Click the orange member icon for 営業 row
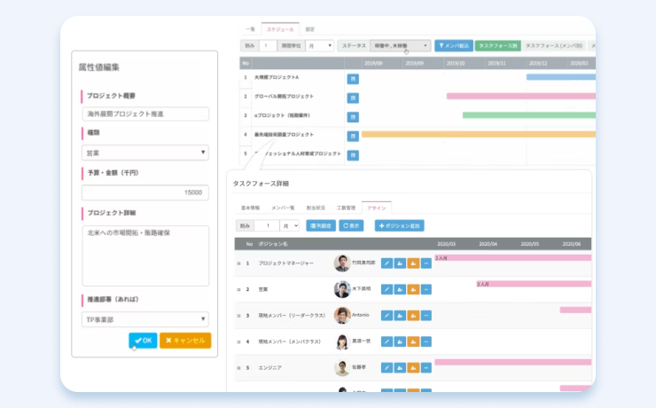 pos(413,289)
